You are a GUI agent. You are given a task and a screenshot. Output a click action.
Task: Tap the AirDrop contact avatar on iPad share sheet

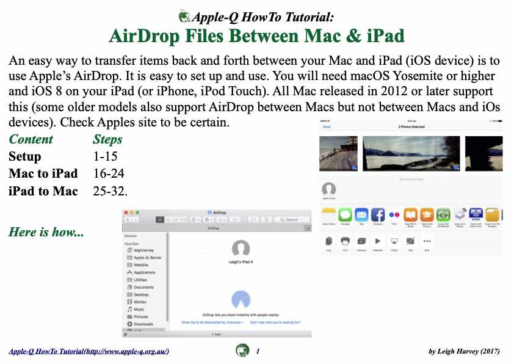point(329,189)
